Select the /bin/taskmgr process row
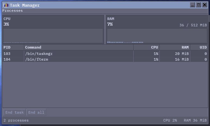210x126 pixels. 105,54
